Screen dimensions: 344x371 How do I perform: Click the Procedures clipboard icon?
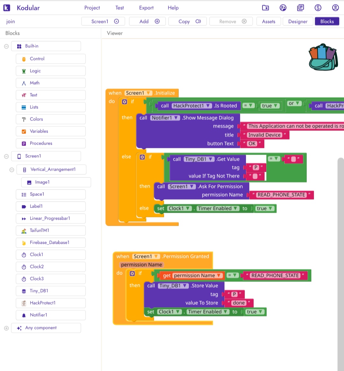[24, 143]
